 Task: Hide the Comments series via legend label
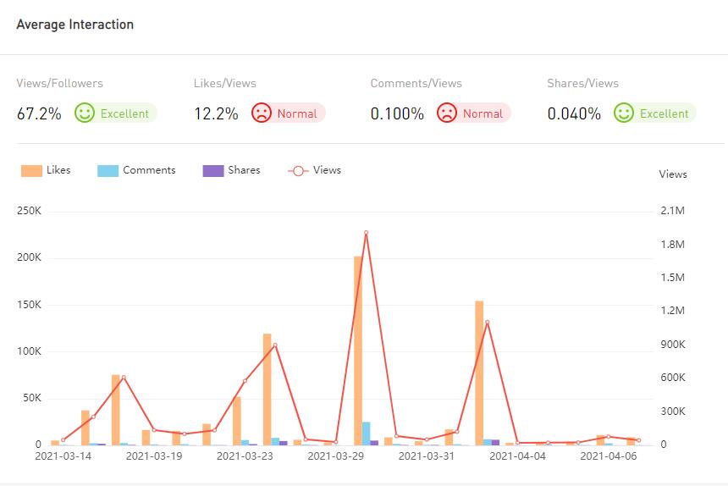pos(149,170)
